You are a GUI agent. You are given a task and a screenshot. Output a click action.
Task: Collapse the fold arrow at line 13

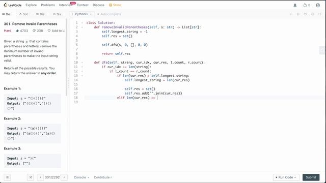[82, 76]
